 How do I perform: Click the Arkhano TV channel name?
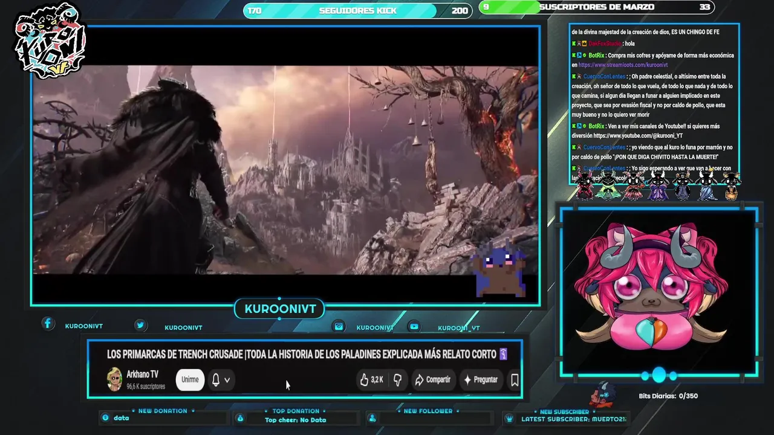142,375
